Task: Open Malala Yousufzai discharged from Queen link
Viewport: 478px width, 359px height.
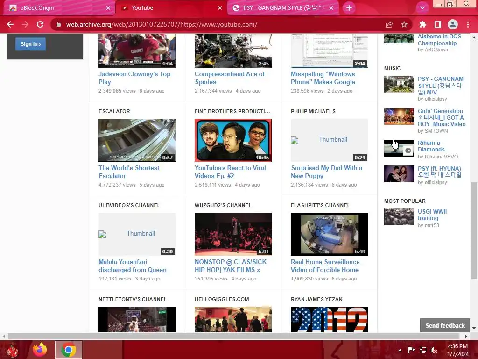Action: [132, 266]
